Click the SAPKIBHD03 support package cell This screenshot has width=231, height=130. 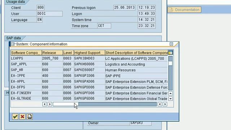pos(90,58)
